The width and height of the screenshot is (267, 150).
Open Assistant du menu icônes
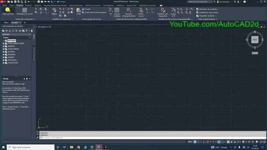click(207, 12)
